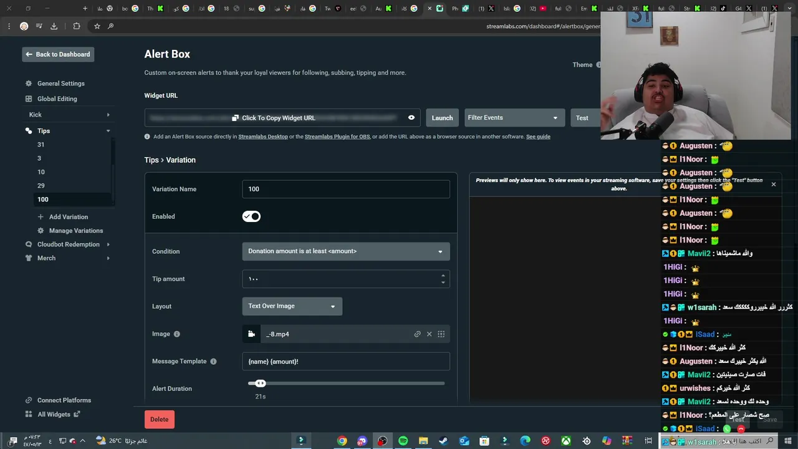Screen dimensions: 798x449
Task: Open the Text Over Image layout dropdown
Action: [292, 306]
